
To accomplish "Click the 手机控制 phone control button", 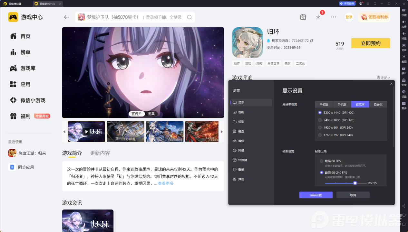I will click(347, 4).
